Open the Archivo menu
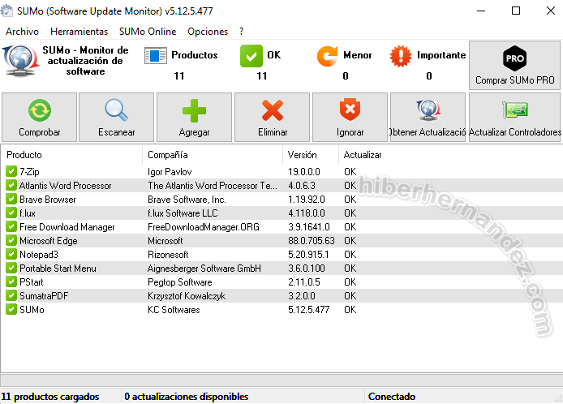The width and height of the screenshot is (563, 404). [x=22, y=32]
